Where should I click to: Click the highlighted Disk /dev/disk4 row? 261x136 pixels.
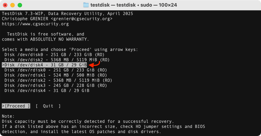coord(44,65)
